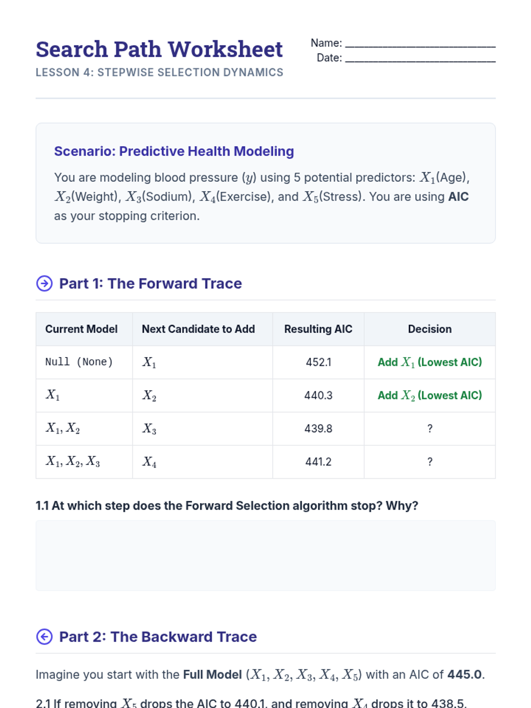
Task: Click the Lesson 4 subtitle text
Action: pos(159,73)
